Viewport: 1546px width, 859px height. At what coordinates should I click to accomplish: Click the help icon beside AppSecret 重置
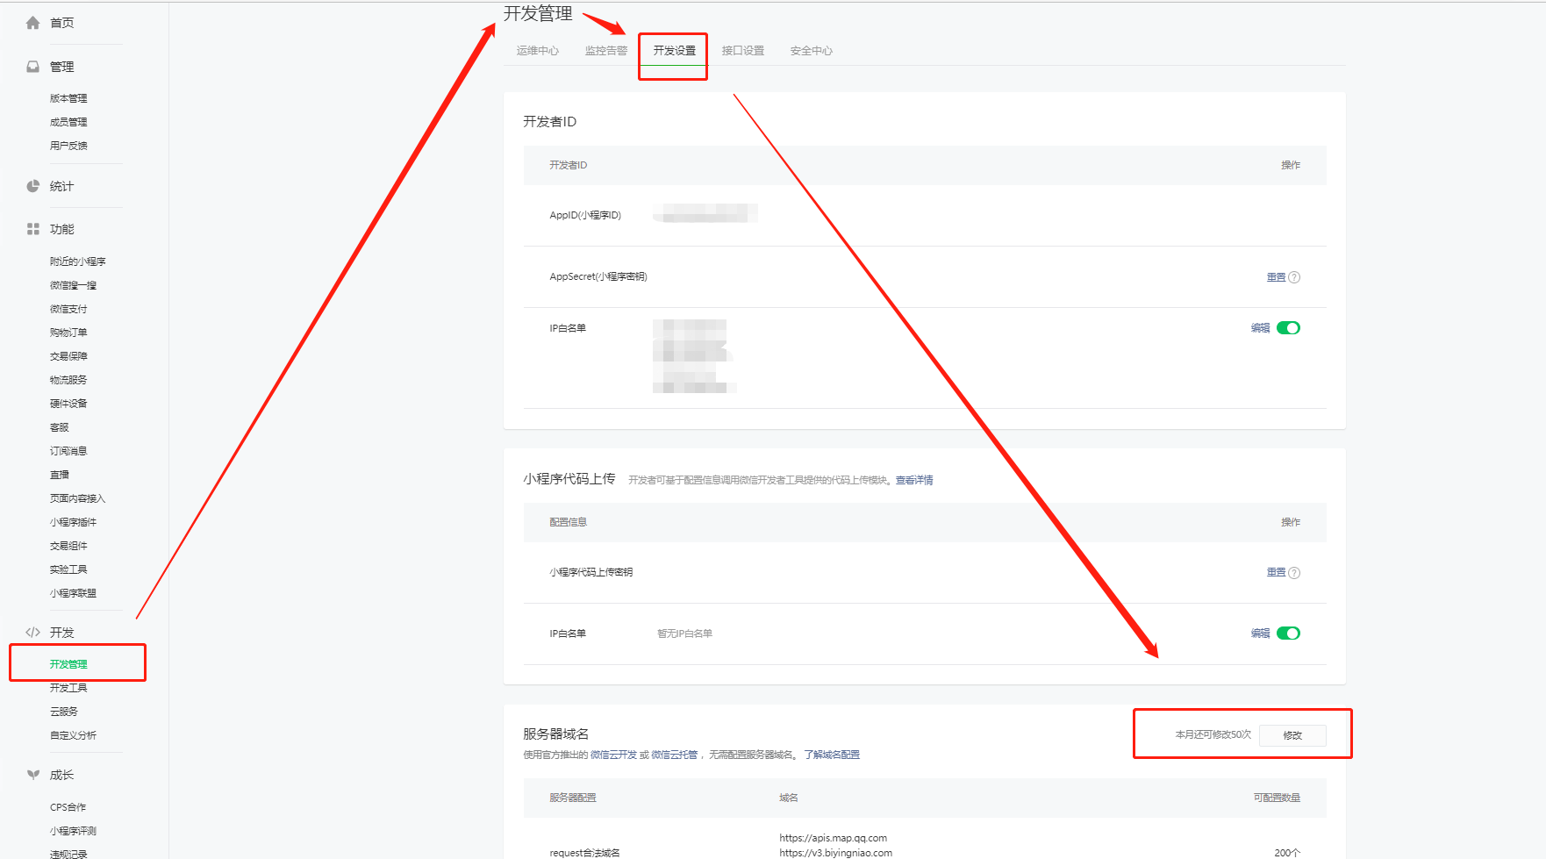click(x=1294, y=277)
